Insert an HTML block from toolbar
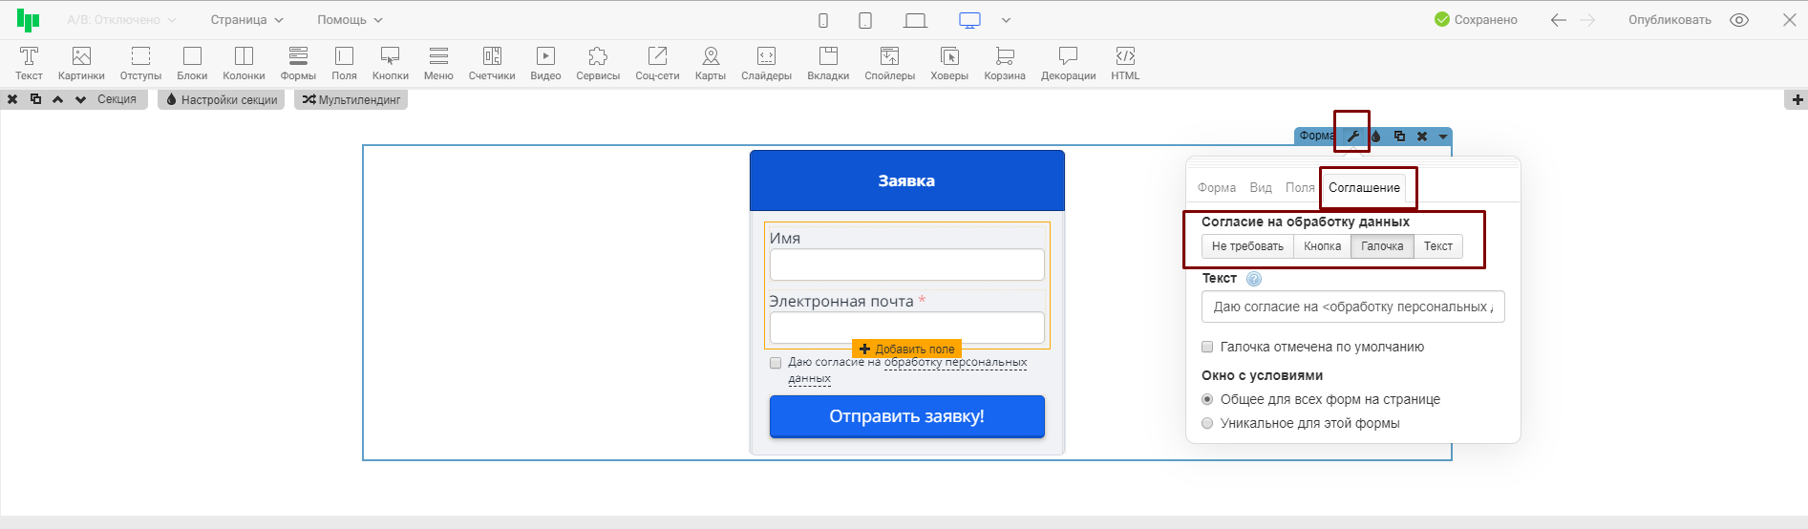 click(1125, 63)
